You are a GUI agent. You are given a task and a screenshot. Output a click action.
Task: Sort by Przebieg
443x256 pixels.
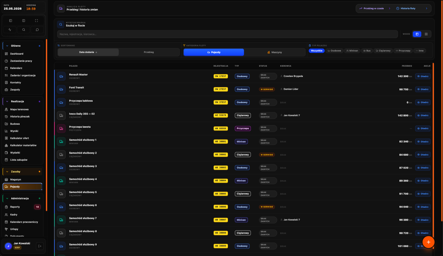click(x=149, y=52)
